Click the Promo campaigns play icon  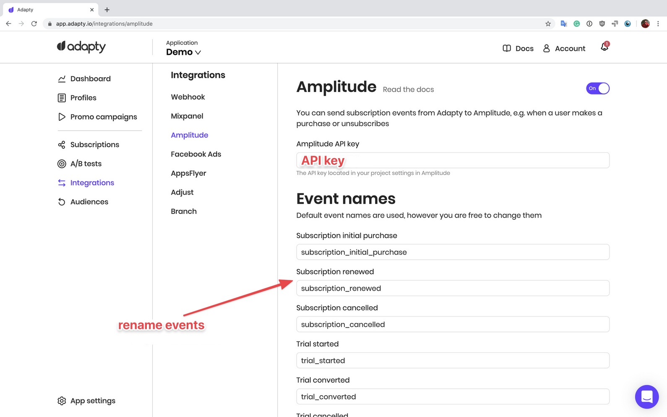[62, 117]
